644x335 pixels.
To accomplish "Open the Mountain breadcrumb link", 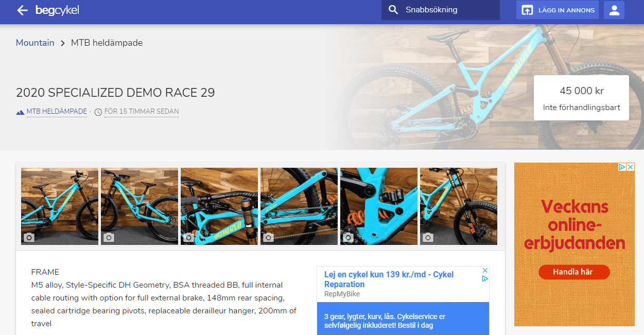I will [x=35, y=43].
